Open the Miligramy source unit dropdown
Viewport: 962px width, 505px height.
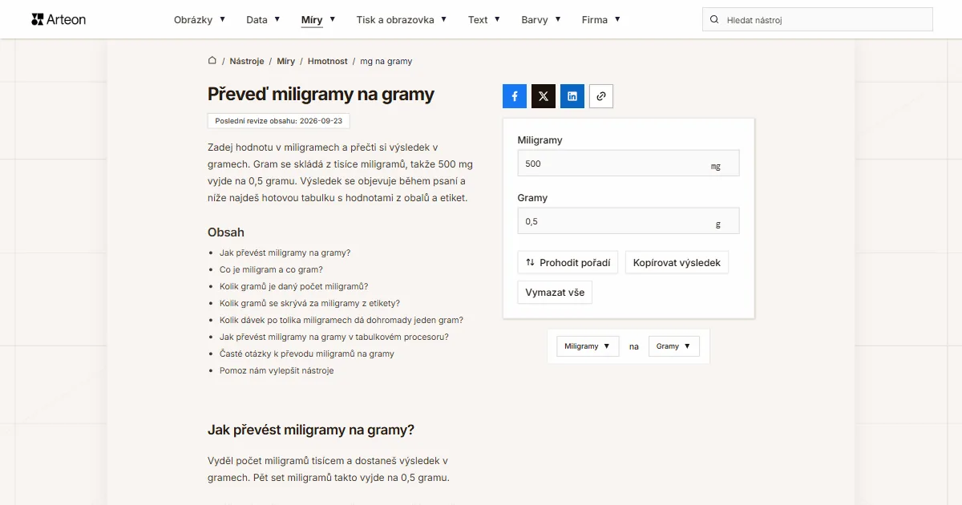(x=588, y=346)
